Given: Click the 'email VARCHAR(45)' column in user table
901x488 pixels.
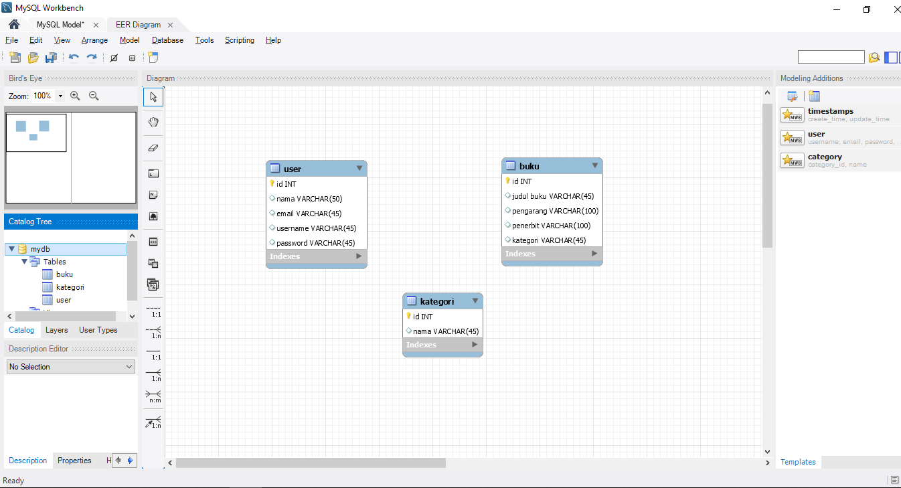Looking at the screenshot, I should 309,214.
